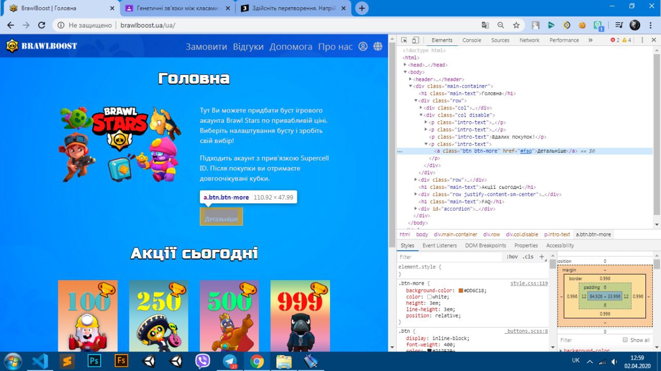
Task: Expand the head element node
Action: (405, 65)
